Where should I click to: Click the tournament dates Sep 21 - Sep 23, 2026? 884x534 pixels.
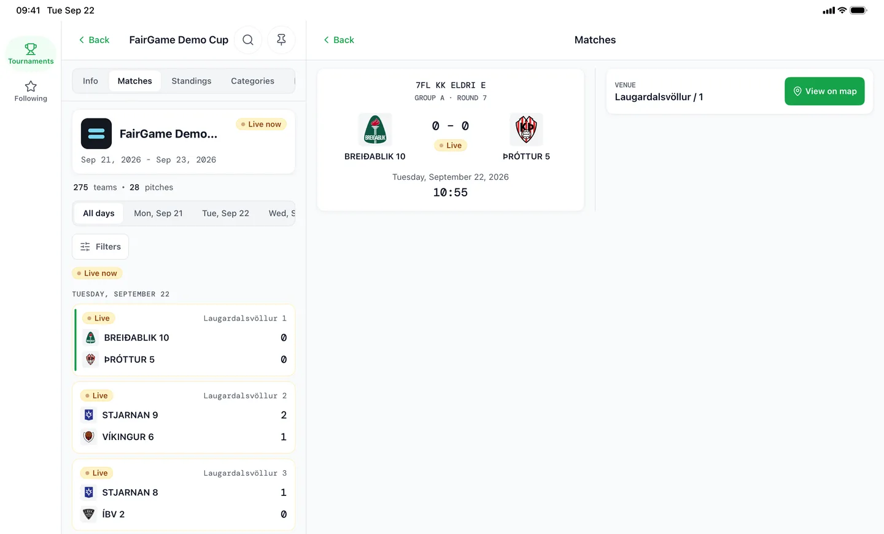[x=149, y=160]
